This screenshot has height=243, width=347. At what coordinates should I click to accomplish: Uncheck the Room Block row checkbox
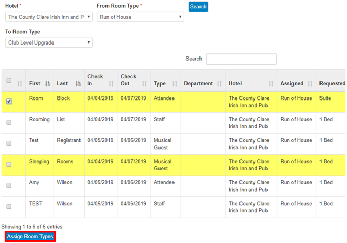(9, 102)
